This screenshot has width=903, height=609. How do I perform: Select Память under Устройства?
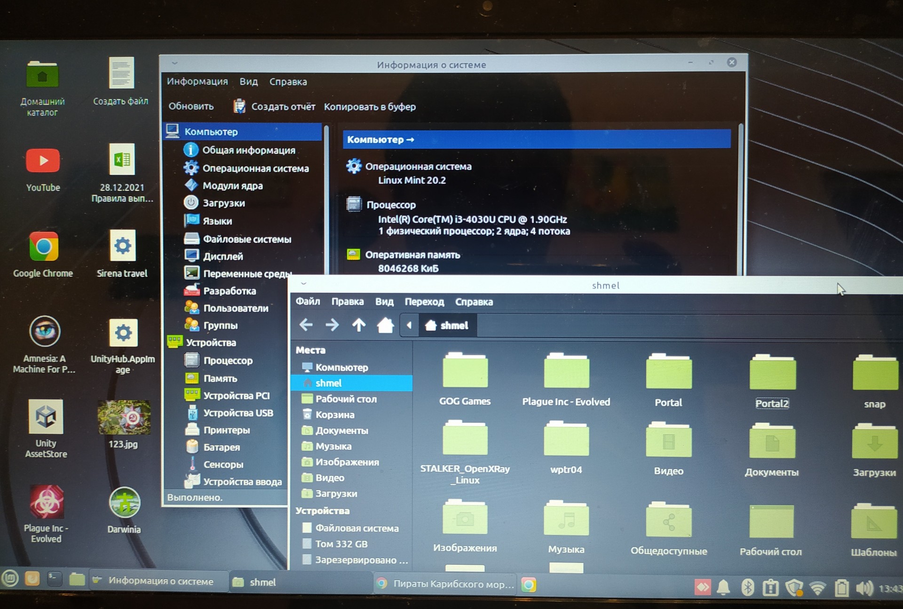211,378
